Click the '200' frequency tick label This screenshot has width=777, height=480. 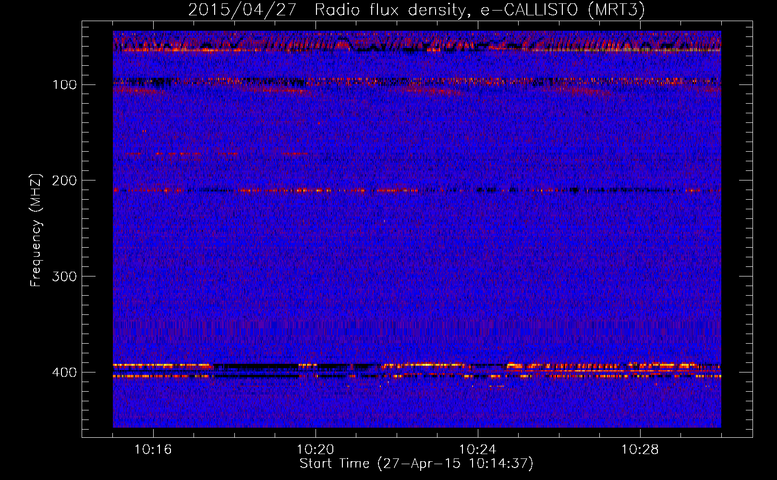63,180
